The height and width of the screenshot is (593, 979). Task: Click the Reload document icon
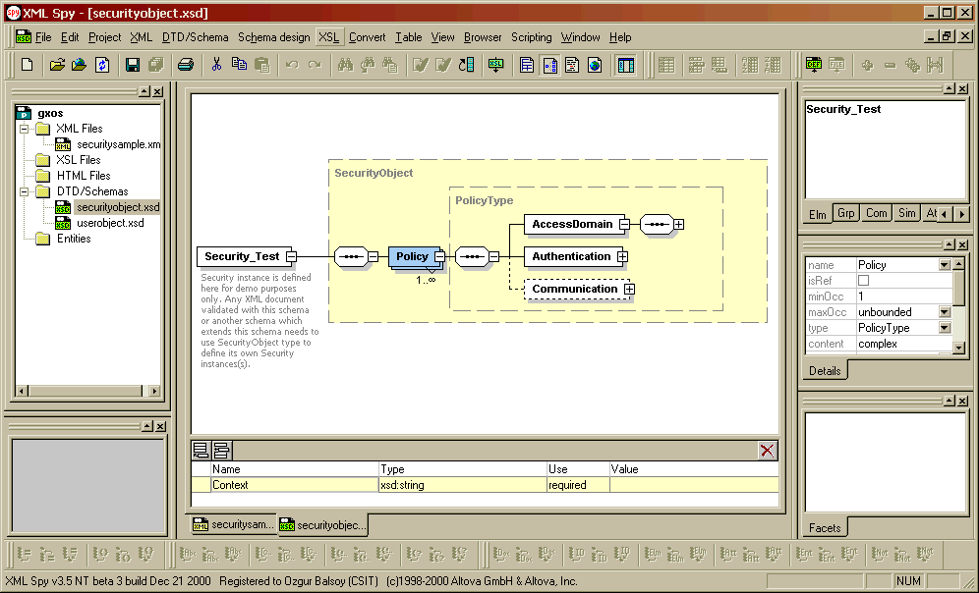coord(102,65)
